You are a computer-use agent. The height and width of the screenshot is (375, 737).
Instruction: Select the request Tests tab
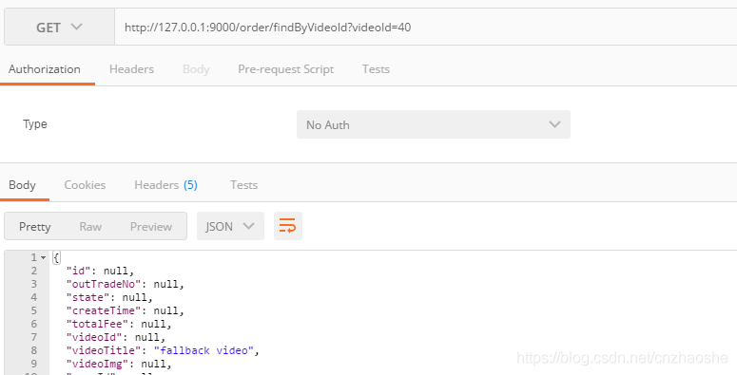tap(376, 69)
